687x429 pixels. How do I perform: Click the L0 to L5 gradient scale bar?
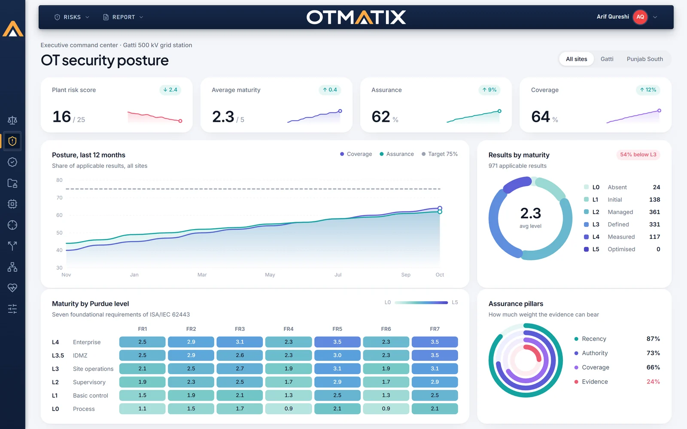(x=421, y=302)
